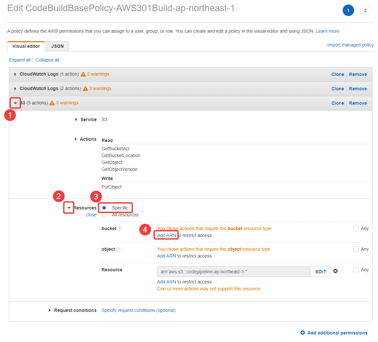Screen dimensions: 378x342
Task: Click Add ARN for bucket resource
Action: [x=167, y=235]
